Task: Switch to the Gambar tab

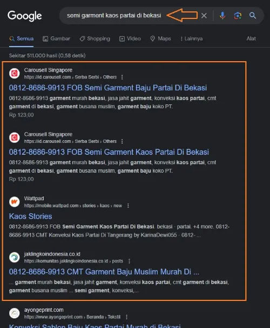Action: (56, 38)
